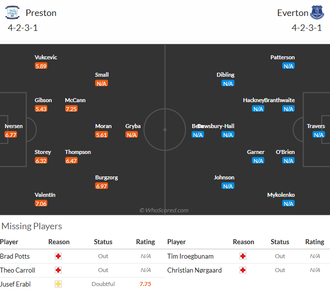The height and width of the screenshot is (293, 330).
Task: Select Iversen's 6.77 rating badge
Action: (x=11, y=135)
